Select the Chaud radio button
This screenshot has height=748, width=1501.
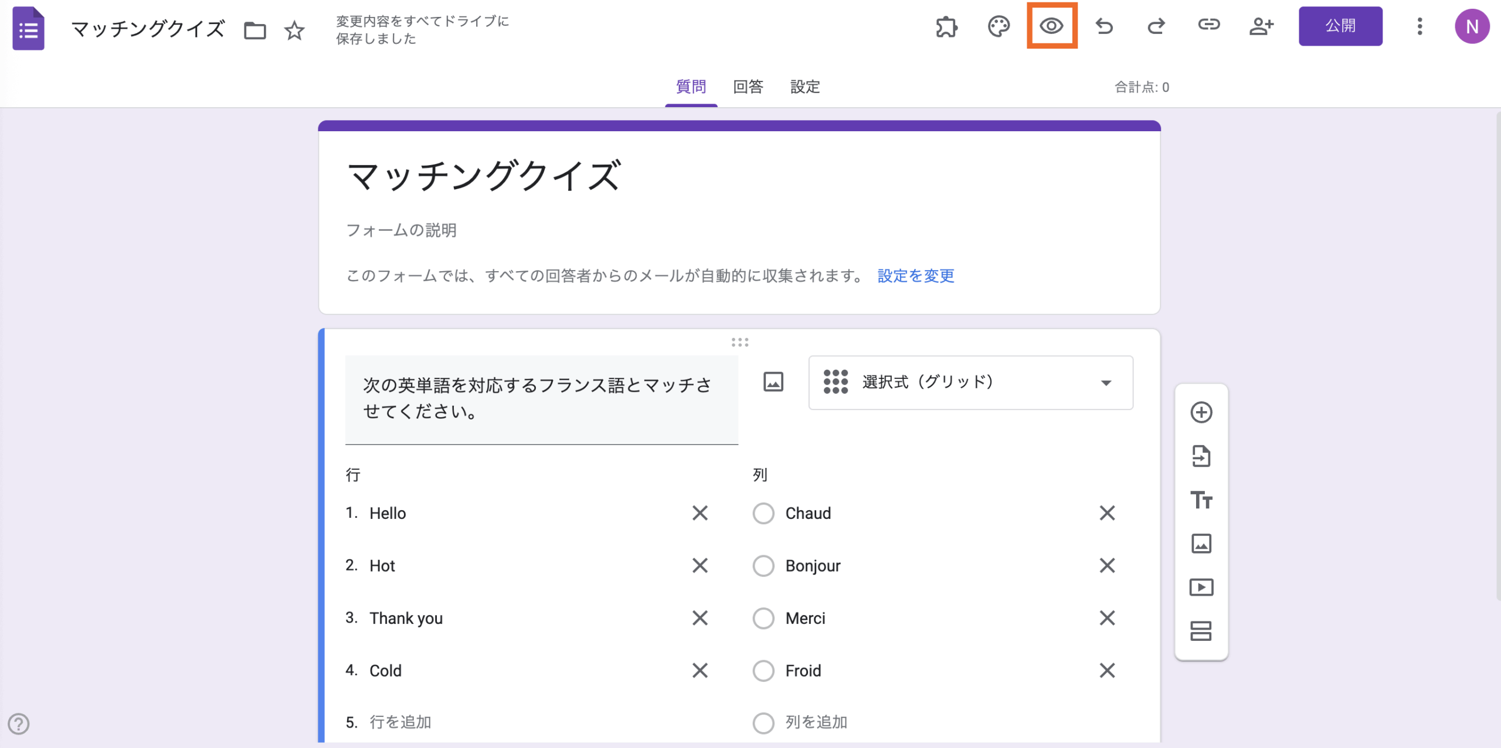coord(763,513)
